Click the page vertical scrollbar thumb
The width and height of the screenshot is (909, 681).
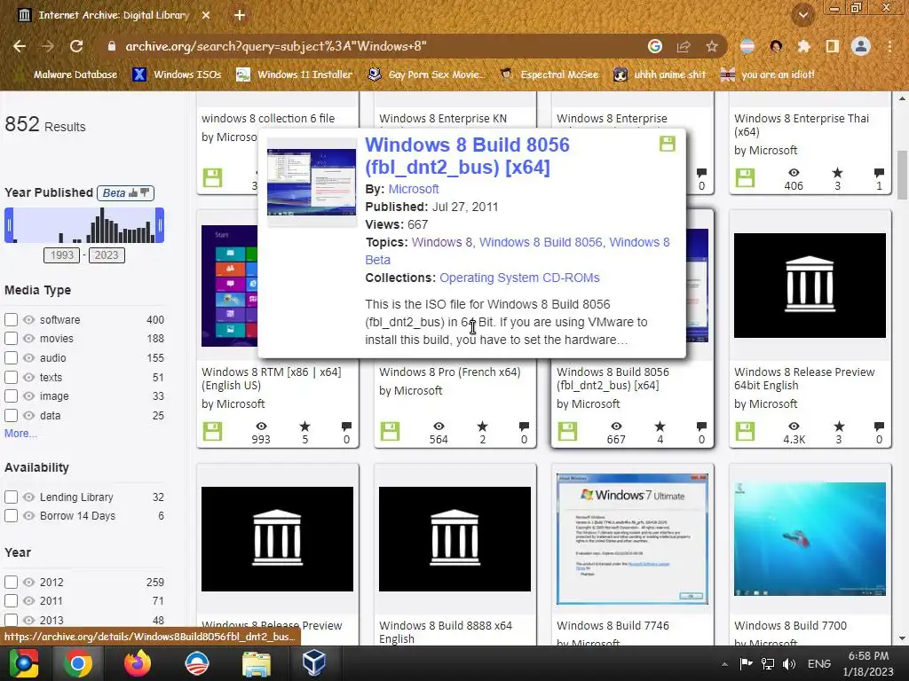902,175
